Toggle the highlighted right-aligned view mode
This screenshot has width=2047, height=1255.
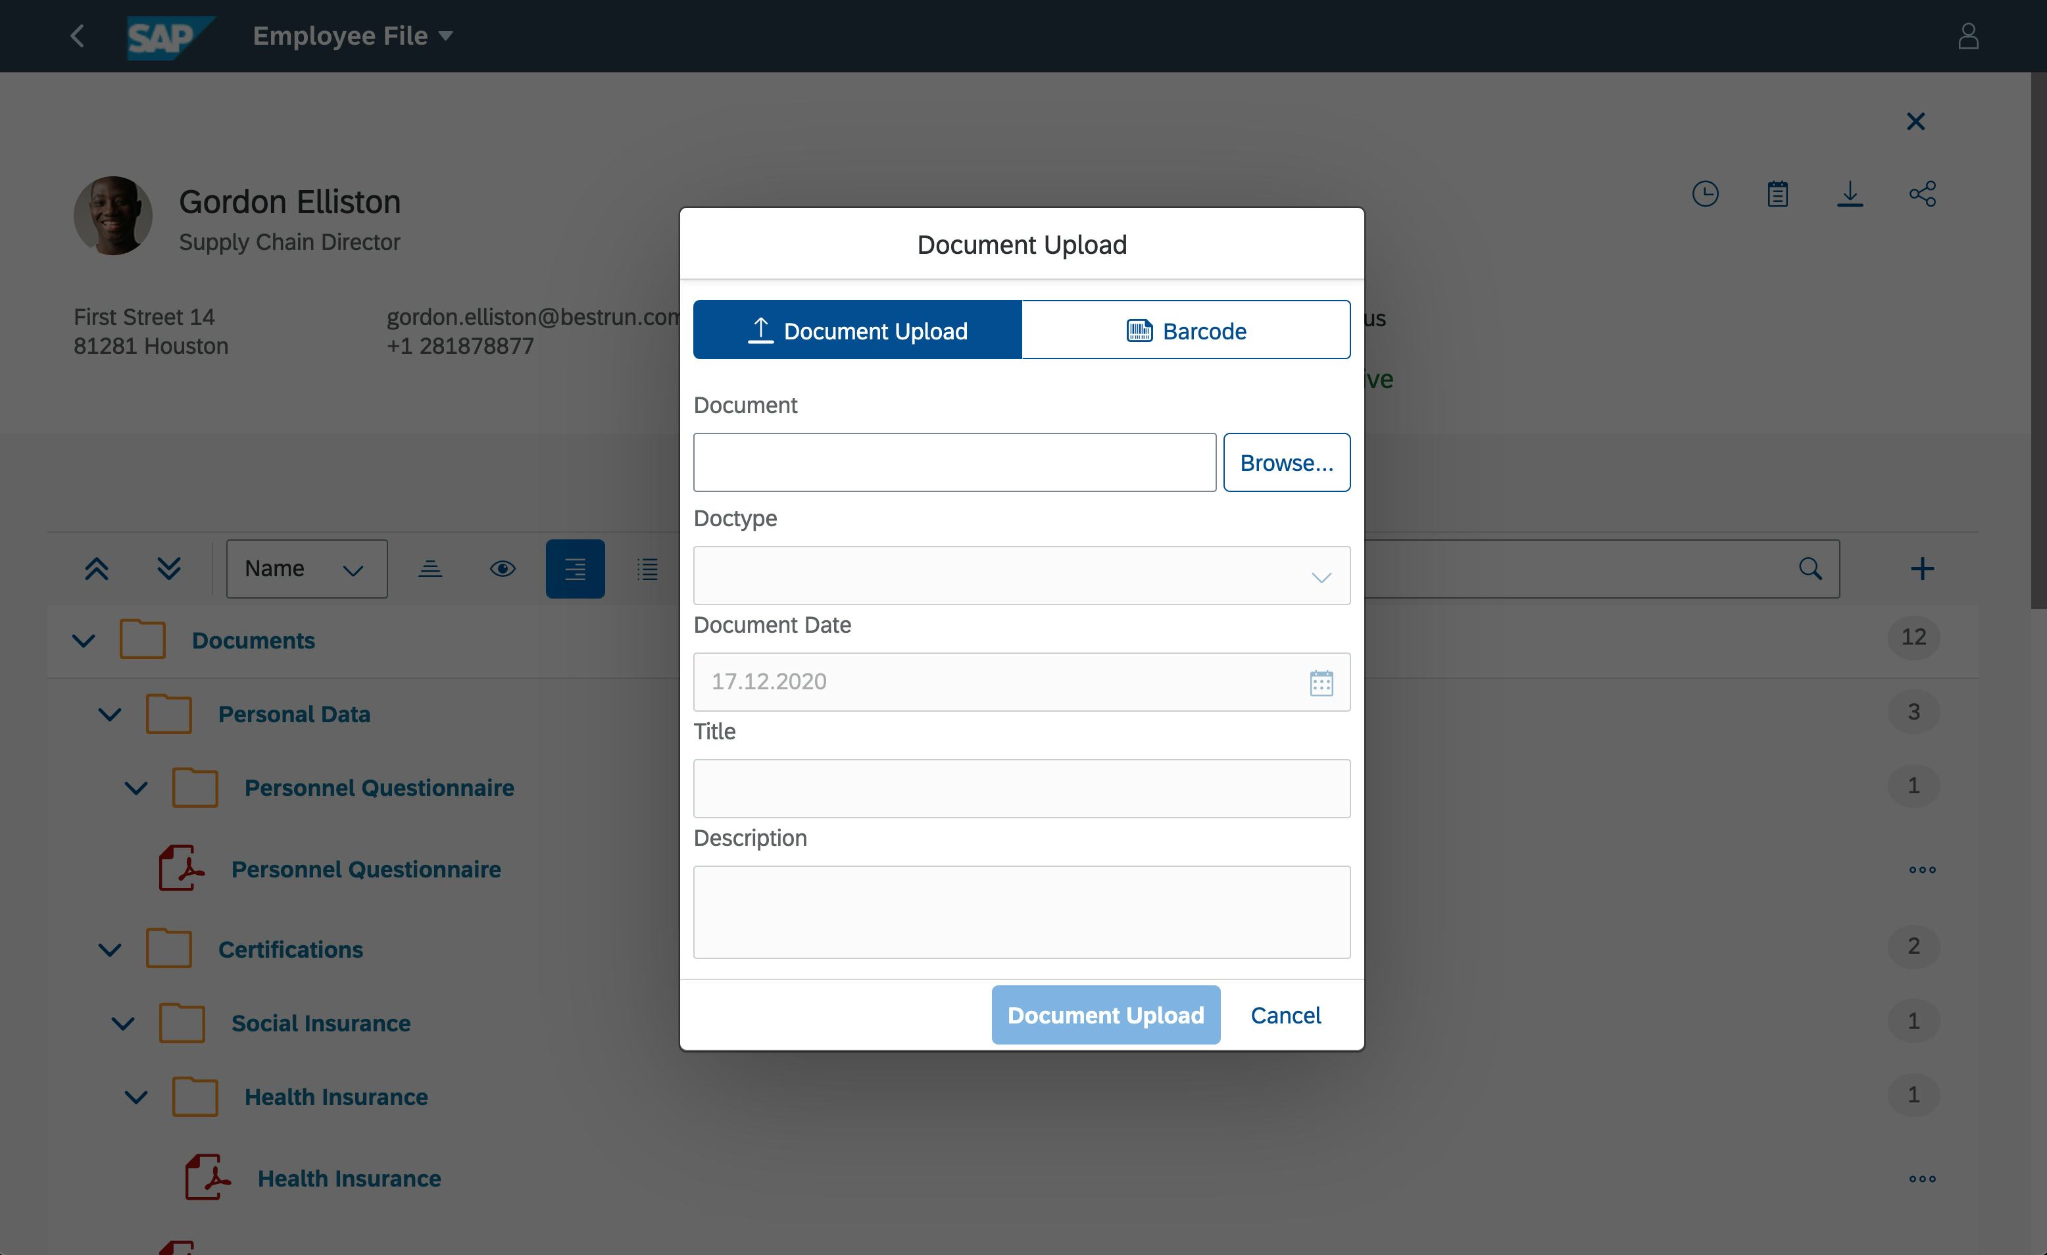click(x=575, y=568)
